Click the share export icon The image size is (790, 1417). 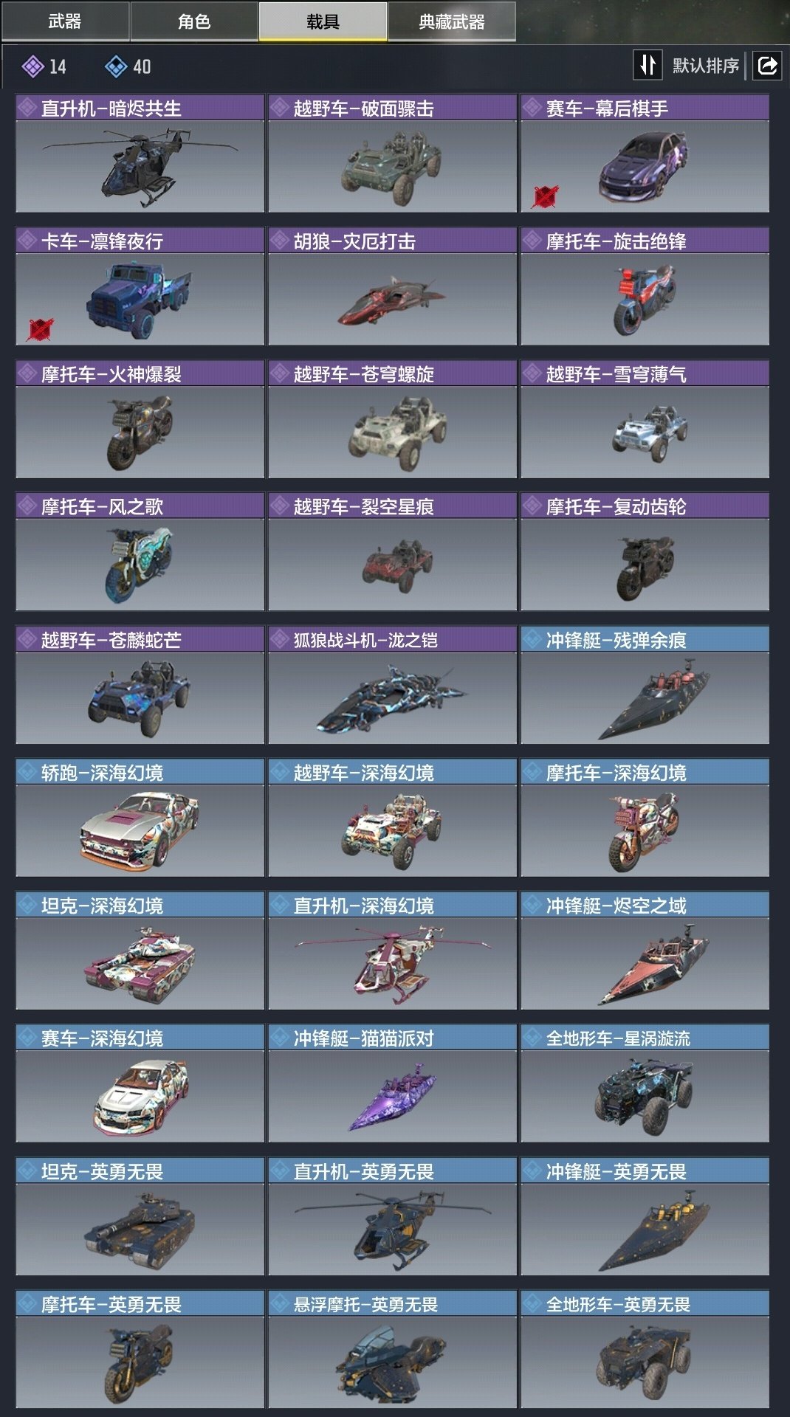tap(767, 66)
